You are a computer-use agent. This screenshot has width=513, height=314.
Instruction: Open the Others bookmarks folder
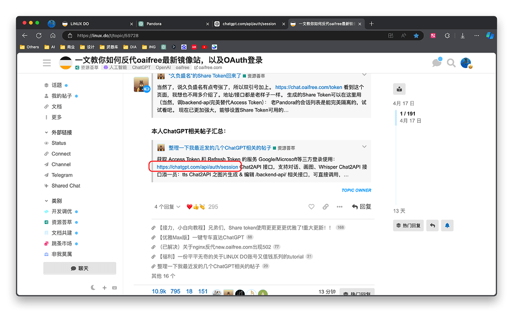(30, 47)
